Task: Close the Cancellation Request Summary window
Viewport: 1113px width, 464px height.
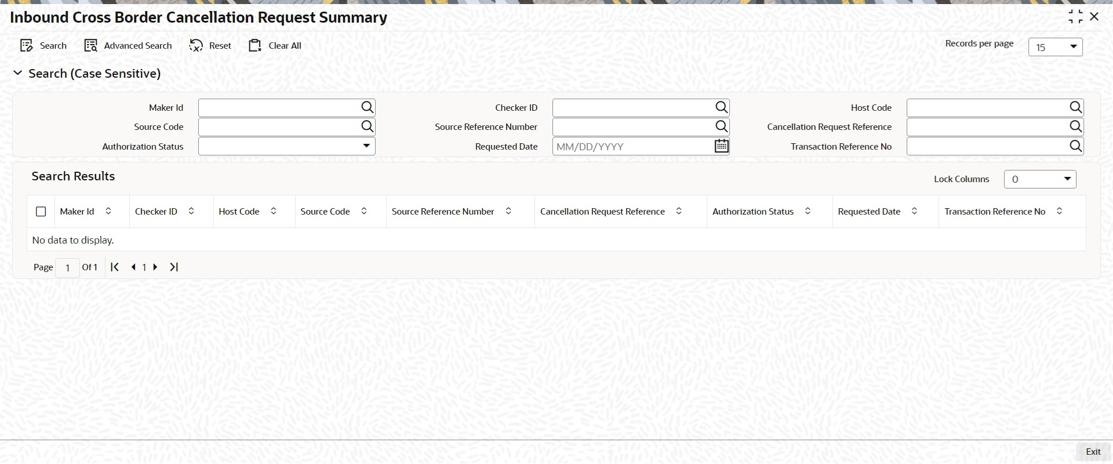Action: point(1094,17)
